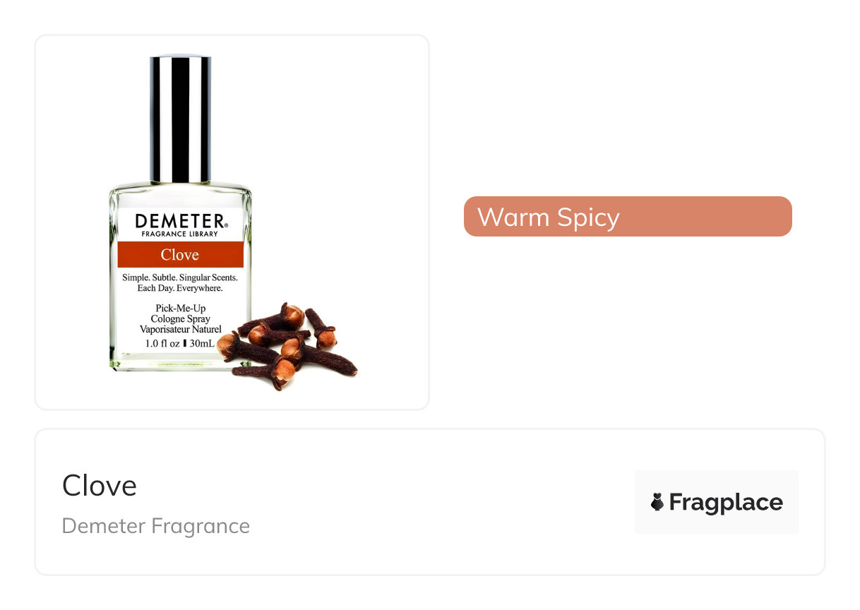Click the Clove product title
This screenshot has width=860, height=610.
coord(100,486)
